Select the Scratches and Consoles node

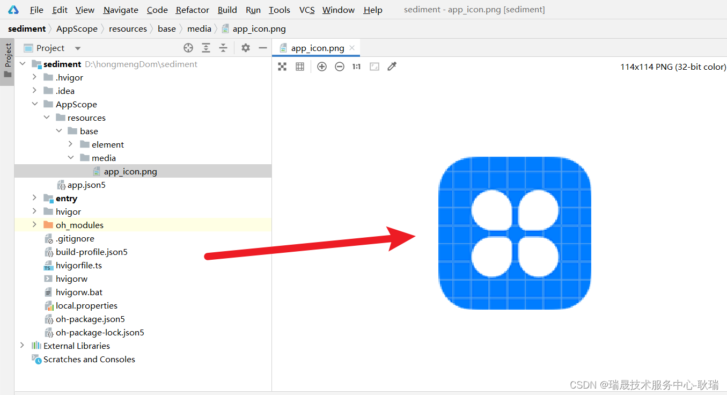click(x=89, y=360)
